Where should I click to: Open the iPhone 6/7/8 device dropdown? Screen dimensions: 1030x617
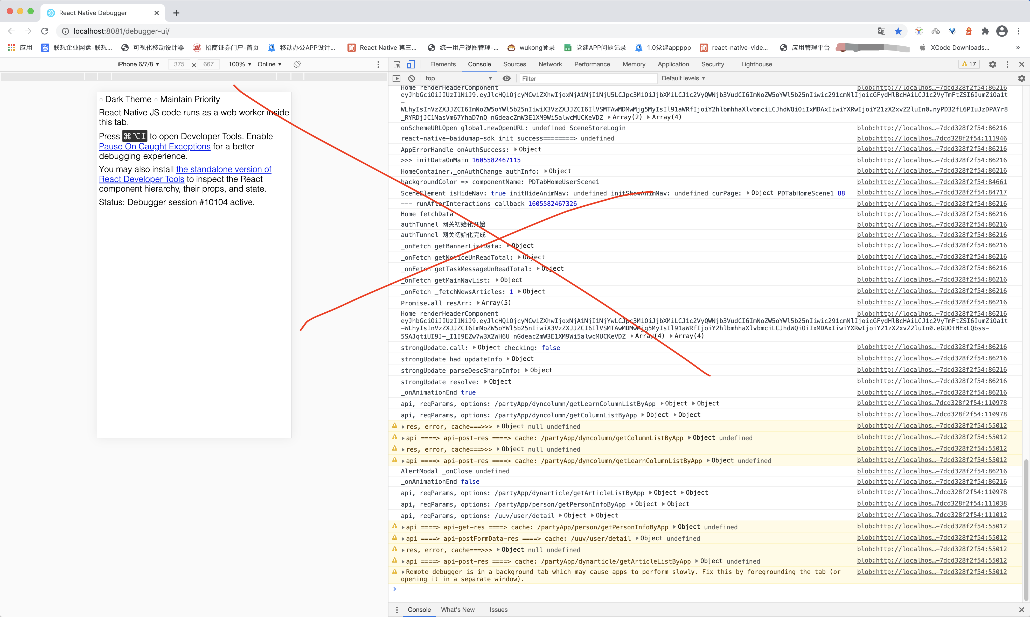pyautogui.click(x=138, y=64)
